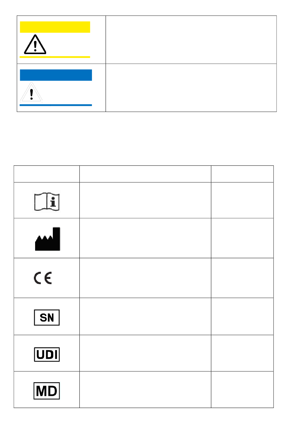Click the thin-outlined caution triangle
This screenshot has width=290, height=434.
coord(31,92)
